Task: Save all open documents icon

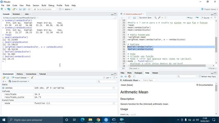Action: click(x=24, y=9)
